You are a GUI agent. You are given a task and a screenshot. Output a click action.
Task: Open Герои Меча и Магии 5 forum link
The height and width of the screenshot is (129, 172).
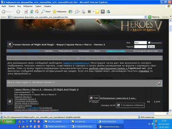point(46,89)
